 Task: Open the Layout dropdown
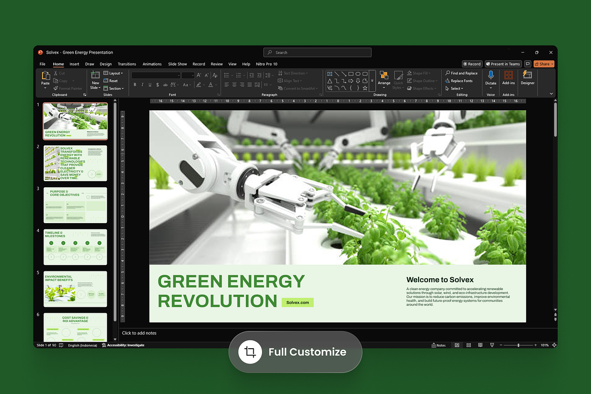click(x=113, y=73)
